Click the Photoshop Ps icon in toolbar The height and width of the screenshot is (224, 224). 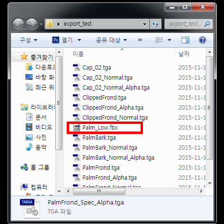(56, 40)
